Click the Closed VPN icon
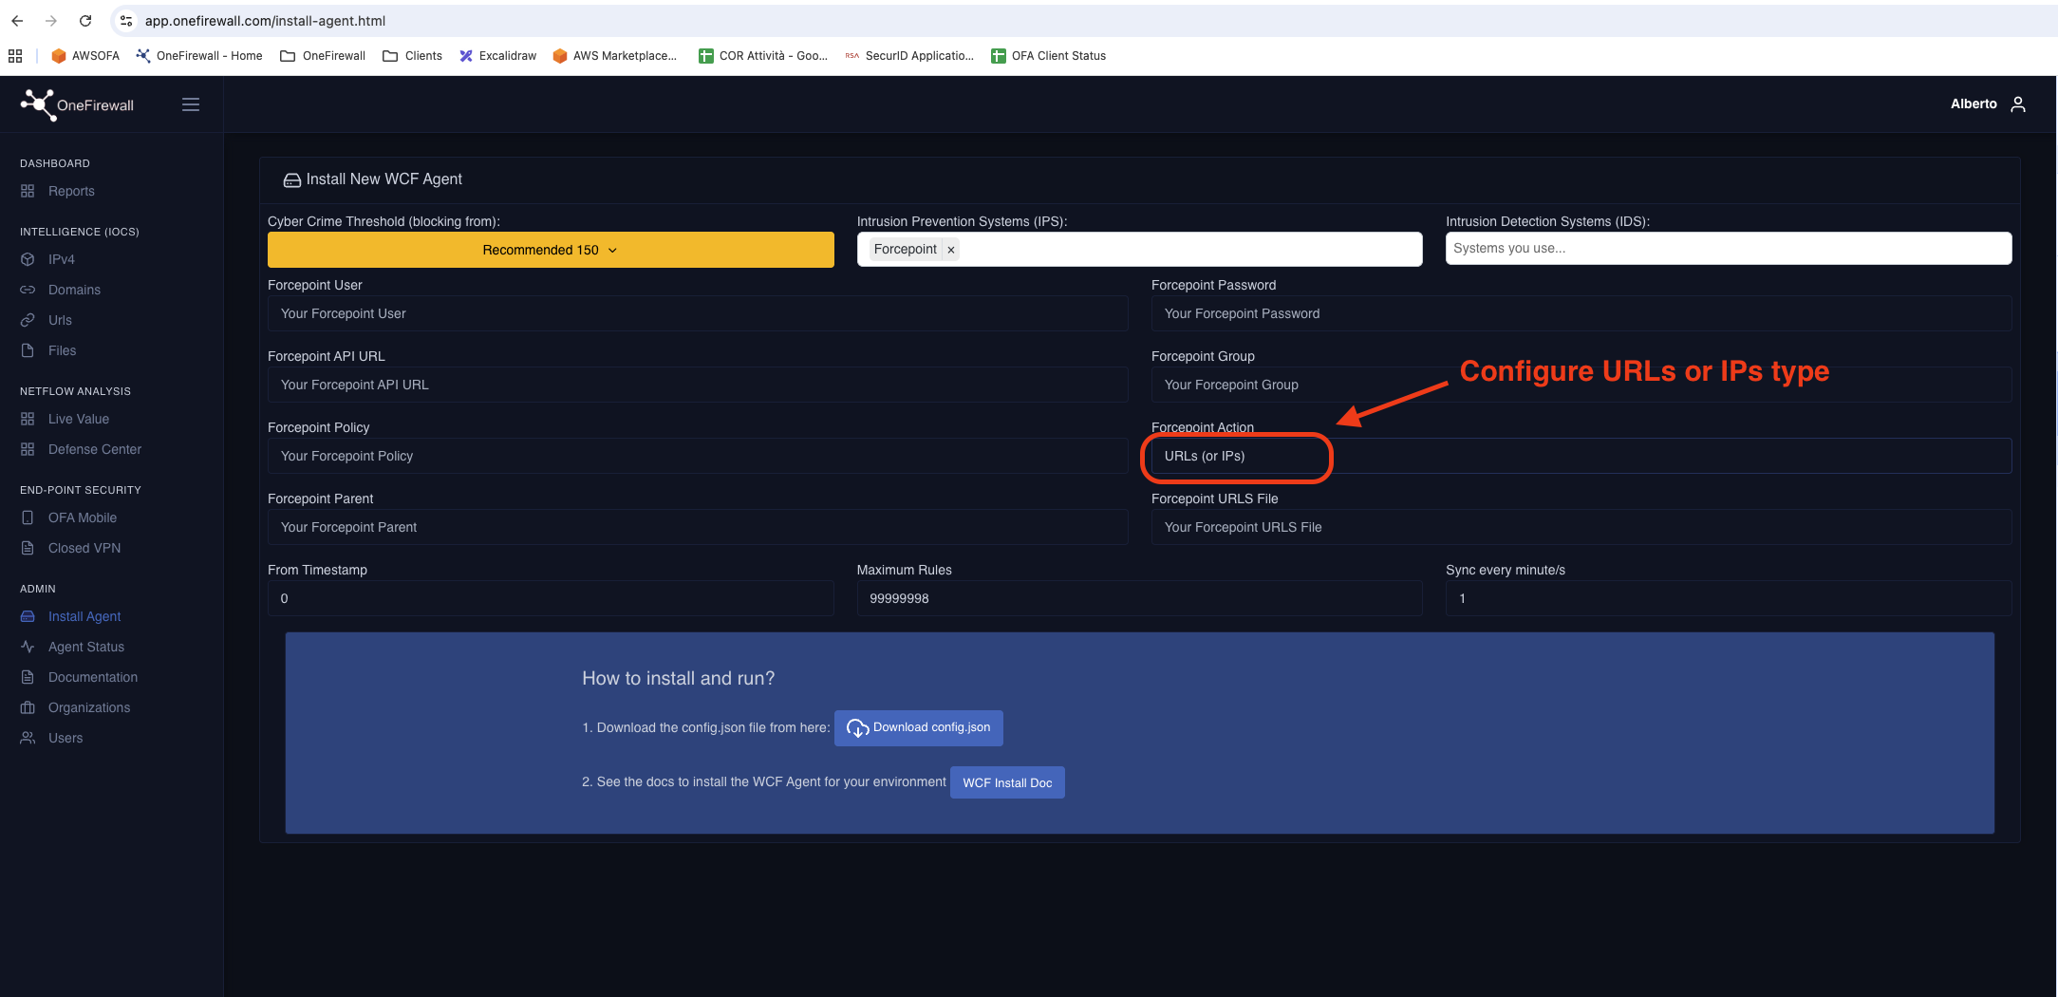This screenshot has height=997, width=2058. pyautogui.click(x=28, y=548)
